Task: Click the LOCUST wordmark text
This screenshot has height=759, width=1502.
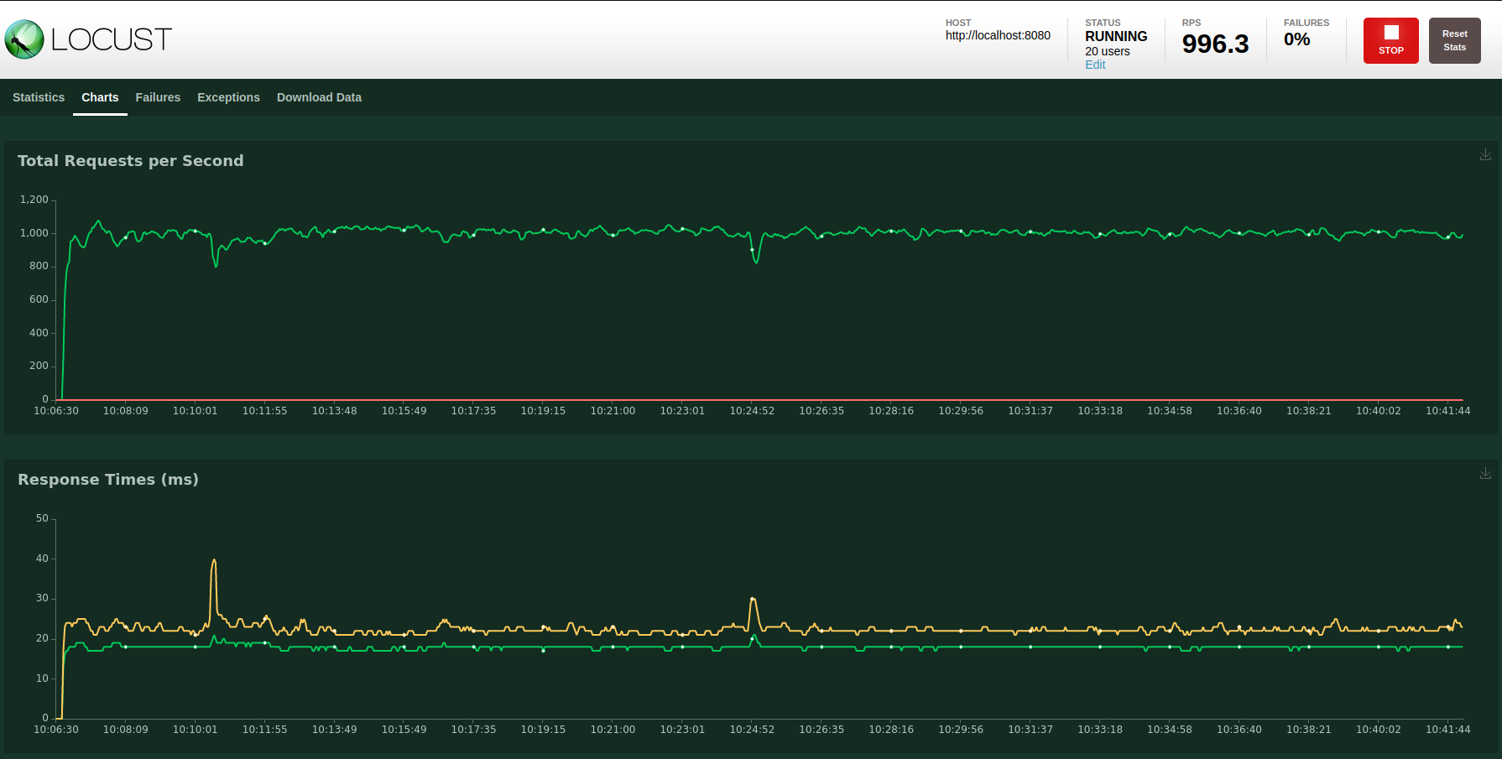Action: (x=112, y=39)
